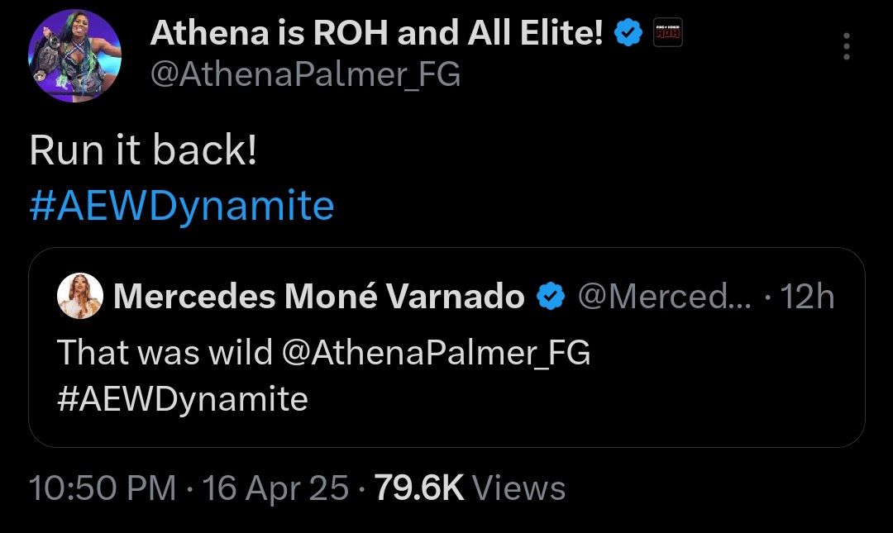Screen dimensions: 893x533
Task: Click the "Athena is ROH and All Elite!" name
Action: tap(377, 34)
